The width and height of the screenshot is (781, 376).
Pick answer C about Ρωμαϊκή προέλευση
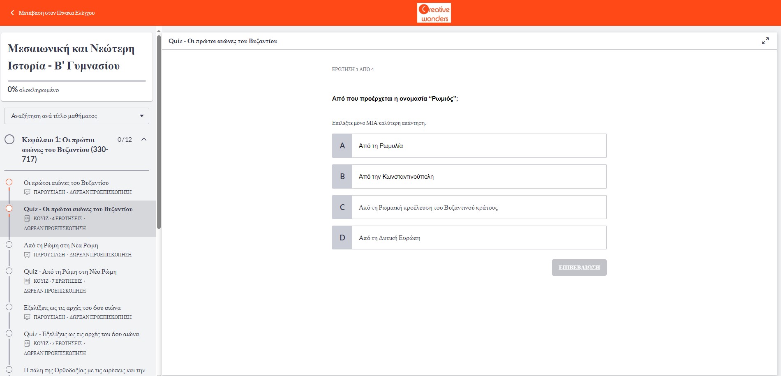click(469, 208)
